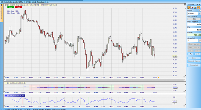Click the third trading panel toolbar icon
The image size is (201, 110).
(195, 8)
